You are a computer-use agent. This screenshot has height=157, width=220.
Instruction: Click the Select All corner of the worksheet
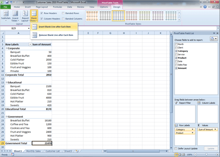coord(3,33)
